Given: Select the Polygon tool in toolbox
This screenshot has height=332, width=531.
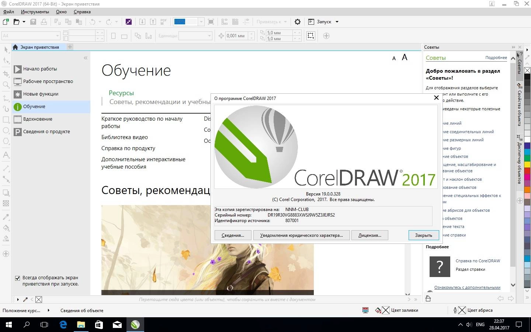Looking at the screenshot, I should pos(6,141).
